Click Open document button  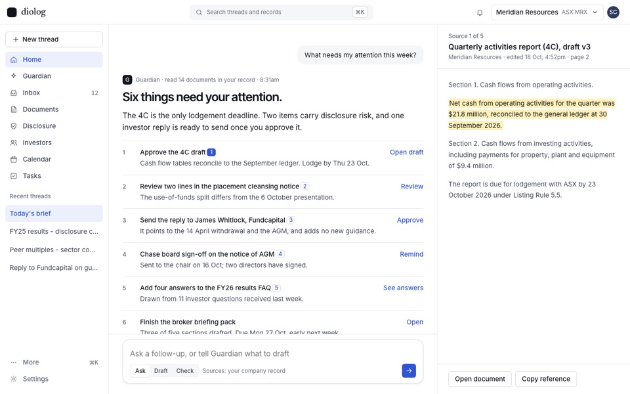coord(480,379)
